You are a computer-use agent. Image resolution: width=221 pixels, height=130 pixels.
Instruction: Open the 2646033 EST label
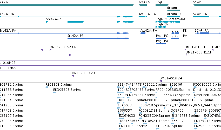point(125,105)
